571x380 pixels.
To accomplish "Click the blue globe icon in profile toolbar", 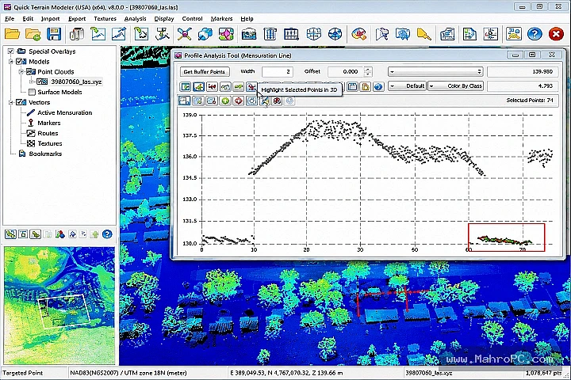I will point(379,86).
